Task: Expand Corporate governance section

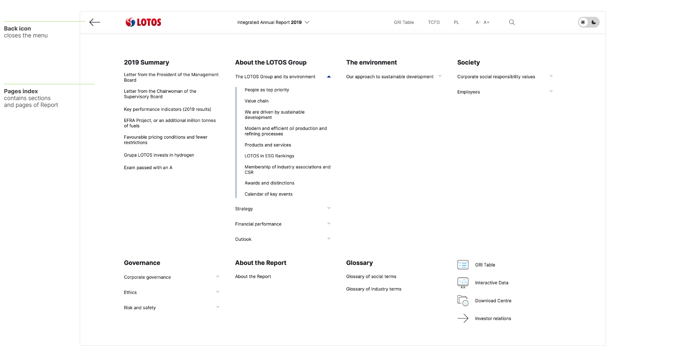Action: click(x=218, y=277)
